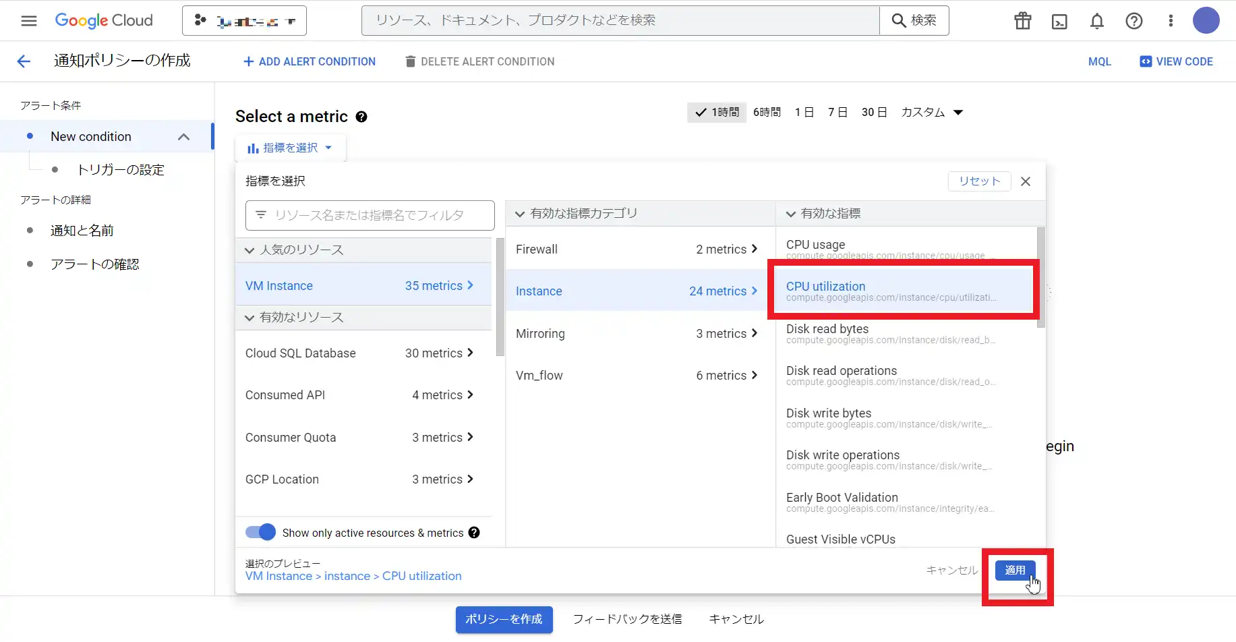Collapse the New condition item
Image resolution: width=1236 pixels, height=642 pixels.
click(x=183, y=136)
